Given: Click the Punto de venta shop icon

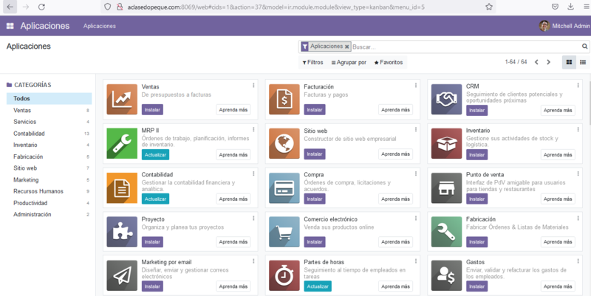Looking at the screenshot, I should (x=446, y=188).
